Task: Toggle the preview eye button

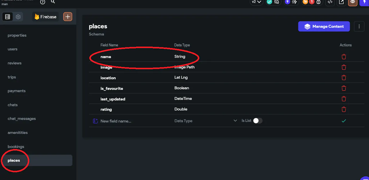Action: [353, 2]
